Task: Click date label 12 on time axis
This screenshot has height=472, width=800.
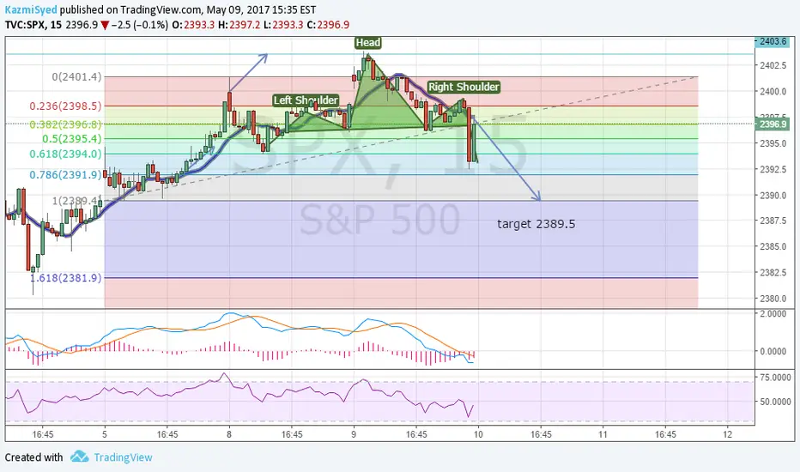Action: tap(728, 435)
